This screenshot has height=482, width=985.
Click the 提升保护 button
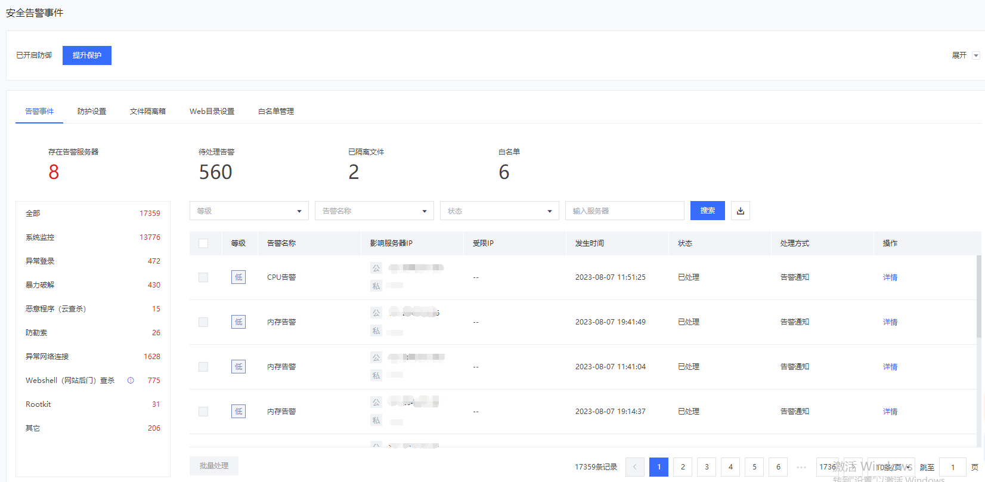(87, 55)
